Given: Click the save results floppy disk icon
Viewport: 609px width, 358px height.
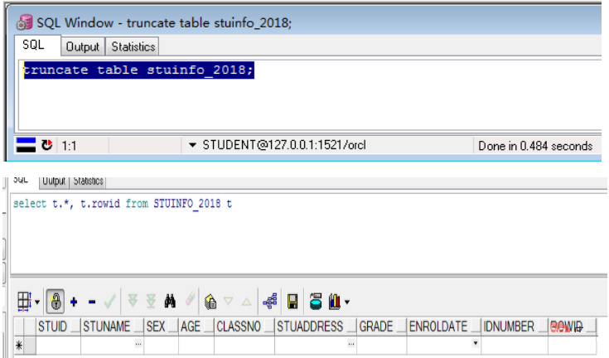Looking at the screenshot, I should coord(292,300).
